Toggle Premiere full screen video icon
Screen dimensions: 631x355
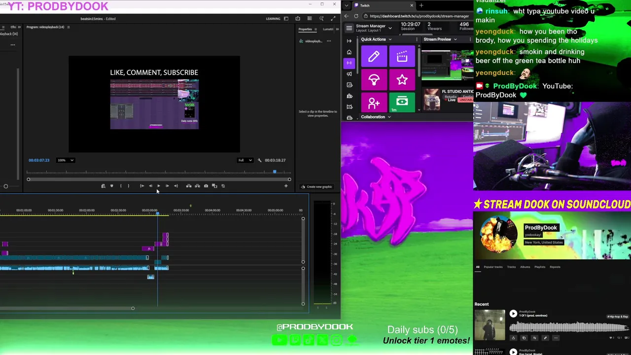pyautogui.click(x=333, y=19)
